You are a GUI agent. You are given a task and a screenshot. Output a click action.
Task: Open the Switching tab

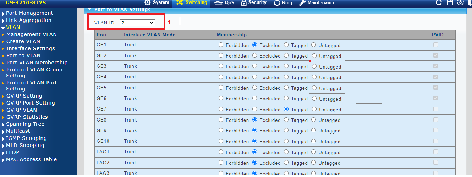click(192, 3)
